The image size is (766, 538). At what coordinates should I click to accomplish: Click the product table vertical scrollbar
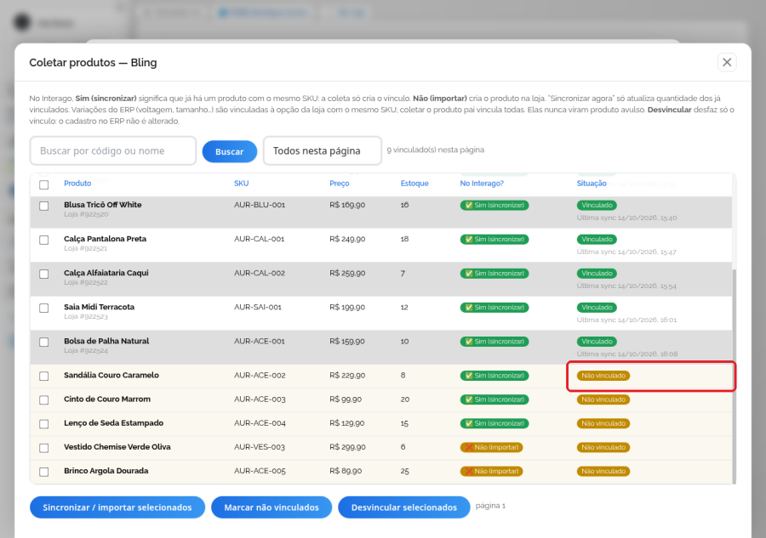tap(734, 376)
